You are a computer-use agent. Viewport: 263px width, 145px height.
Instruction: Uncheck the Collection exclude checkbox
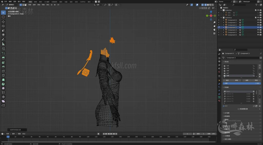(x=256, y=10)
